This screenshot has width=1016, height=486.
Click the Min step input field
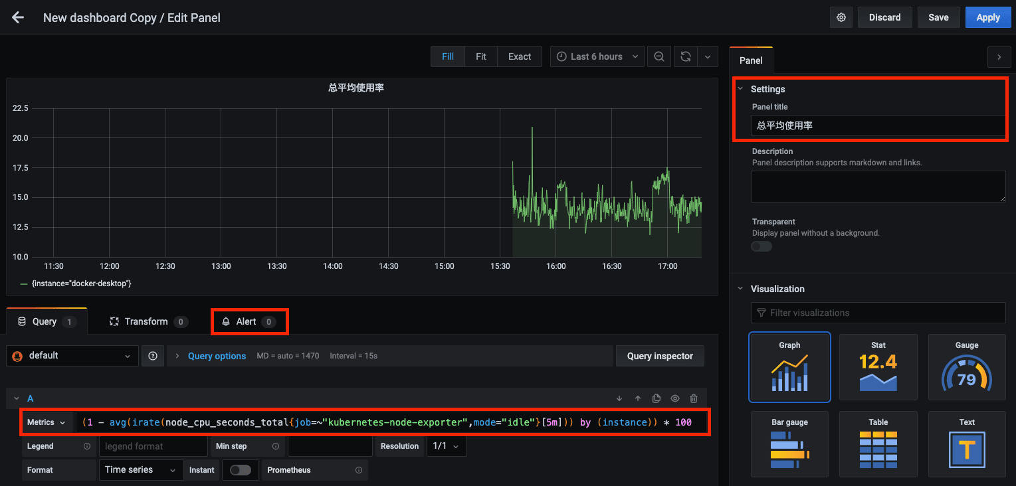pyautogui.click(x=330, y=446)
